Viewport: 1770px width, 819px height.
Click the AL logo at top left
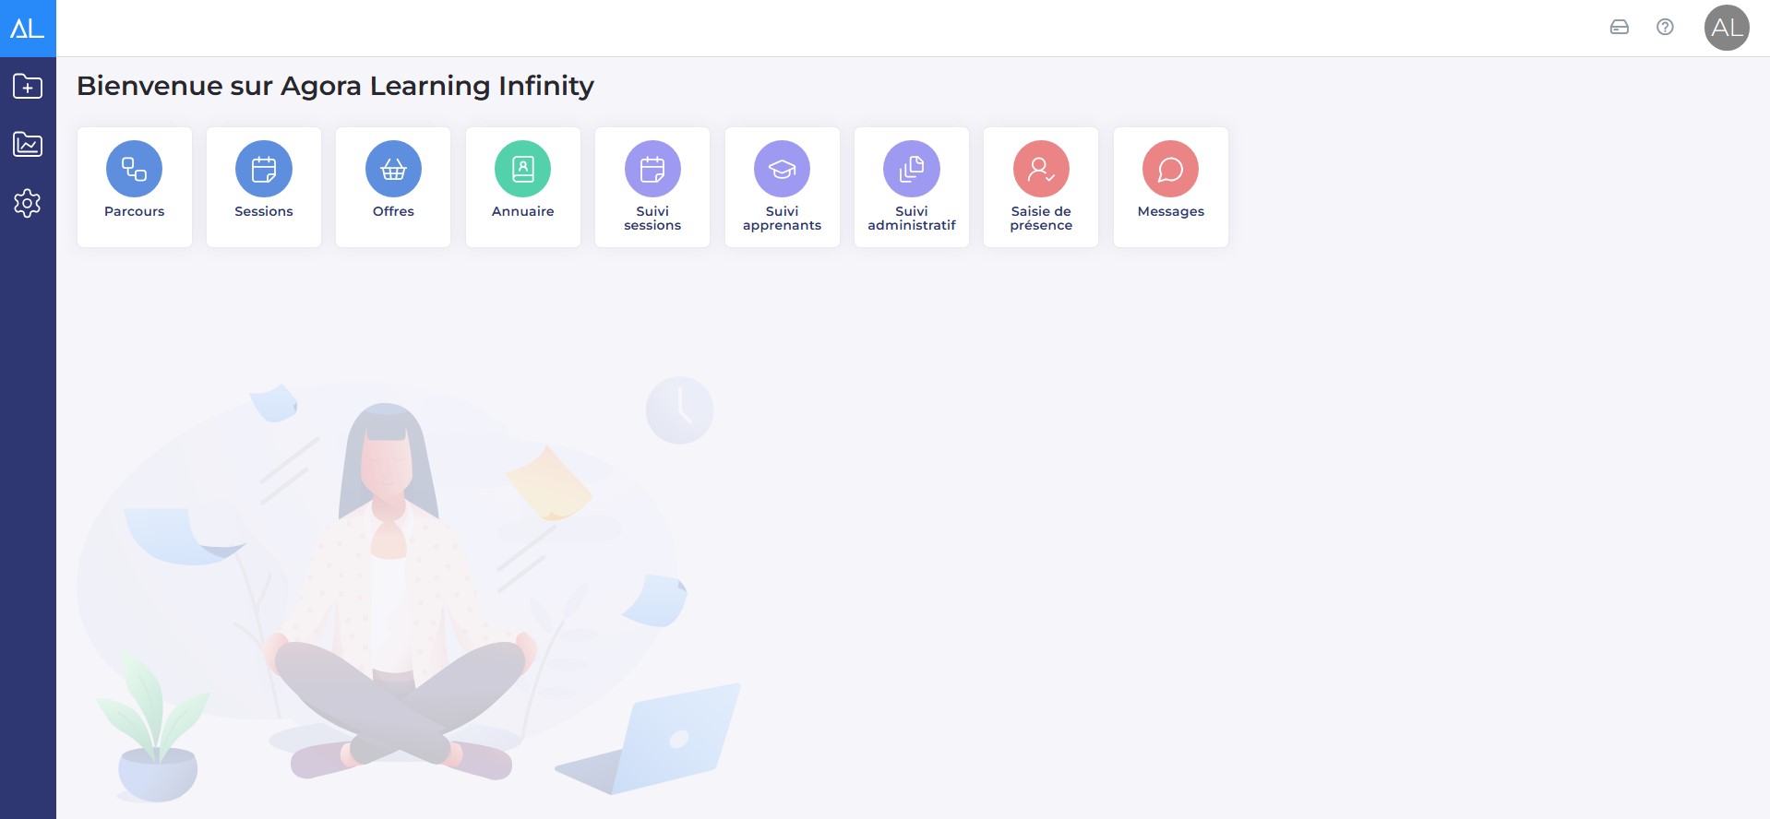(x=28, y=29)
